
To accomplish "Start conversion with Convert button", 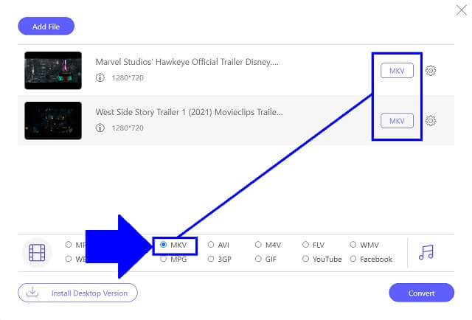I will 421,293.
